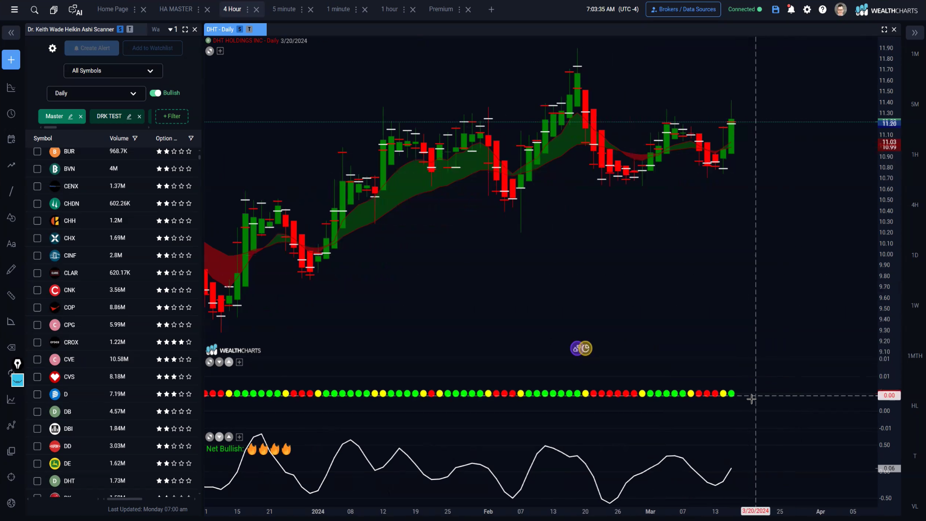Switch to the Premium tab
926x521 pixels.
click(x=441, y=9)
